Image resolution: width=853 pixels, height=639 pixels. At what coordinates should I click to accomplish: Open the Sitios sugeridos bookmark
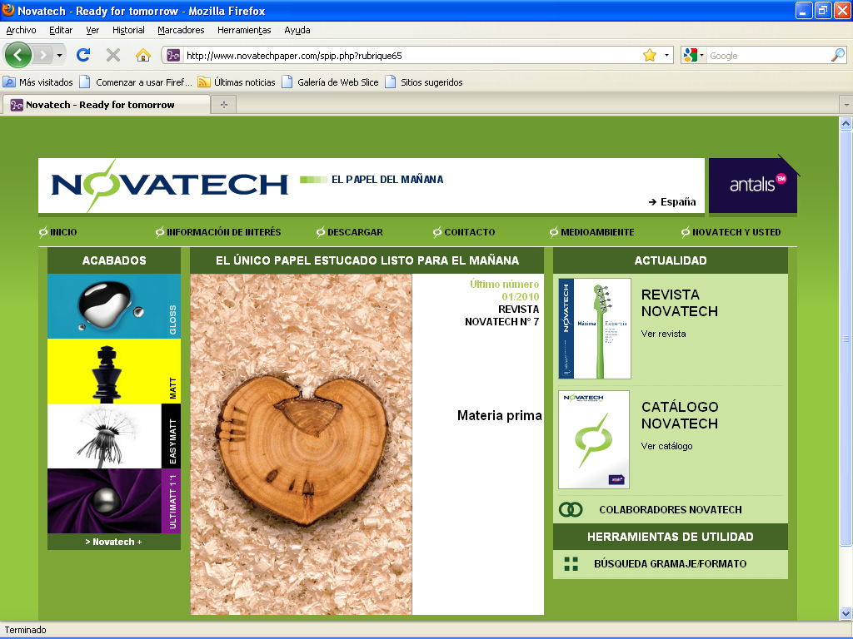coord(424,82)
